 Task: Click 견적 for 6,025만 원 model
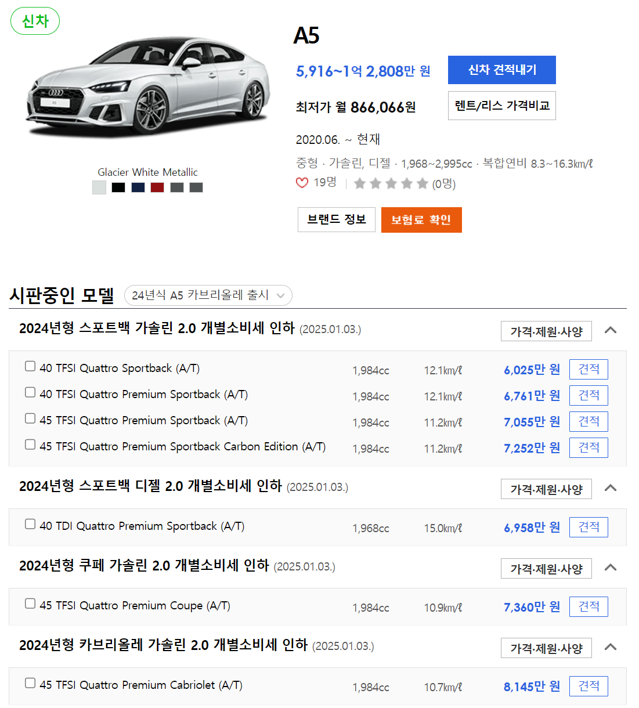click(x=589, y=369)
